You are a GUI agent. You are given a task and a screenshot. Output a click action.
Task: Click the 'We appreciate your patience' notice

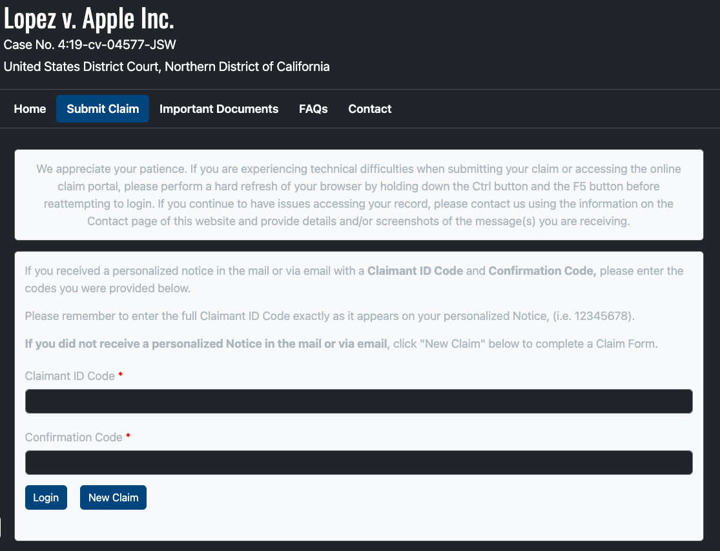(358, 195)
